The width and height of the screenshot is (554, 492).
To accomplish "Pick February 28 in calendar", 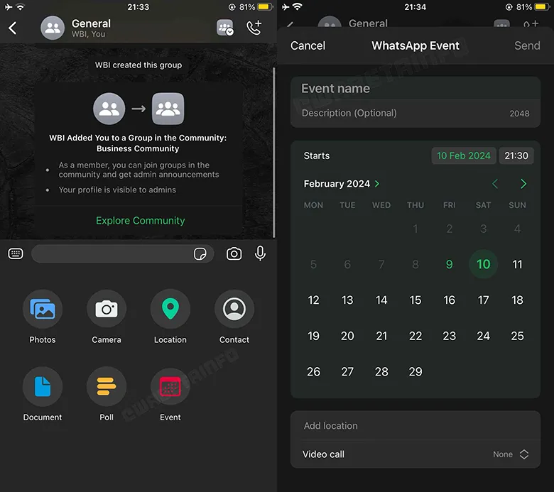I will click(381, 371).
